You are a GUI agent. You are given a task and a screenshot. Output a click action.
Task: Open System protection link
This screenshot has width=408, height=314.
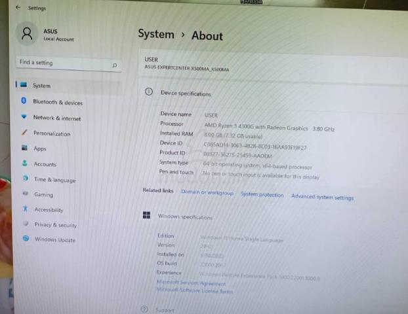click(262, 195)
